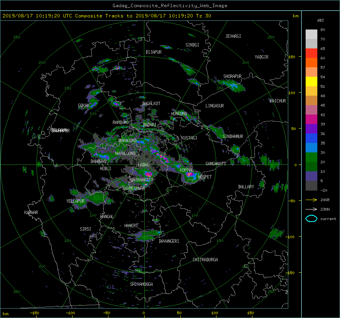Click the RAMDURG city label
This screenshot has width=340, height=318.
tap(121, 123)
